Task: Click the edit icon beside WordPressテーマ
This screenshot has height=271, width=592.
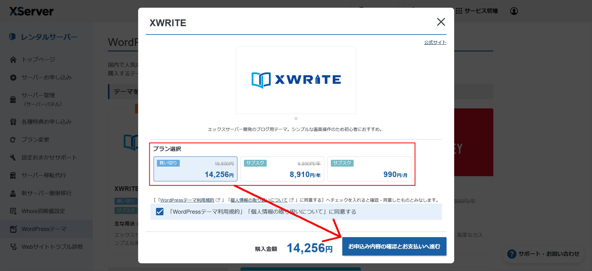Action: [13, 229]
